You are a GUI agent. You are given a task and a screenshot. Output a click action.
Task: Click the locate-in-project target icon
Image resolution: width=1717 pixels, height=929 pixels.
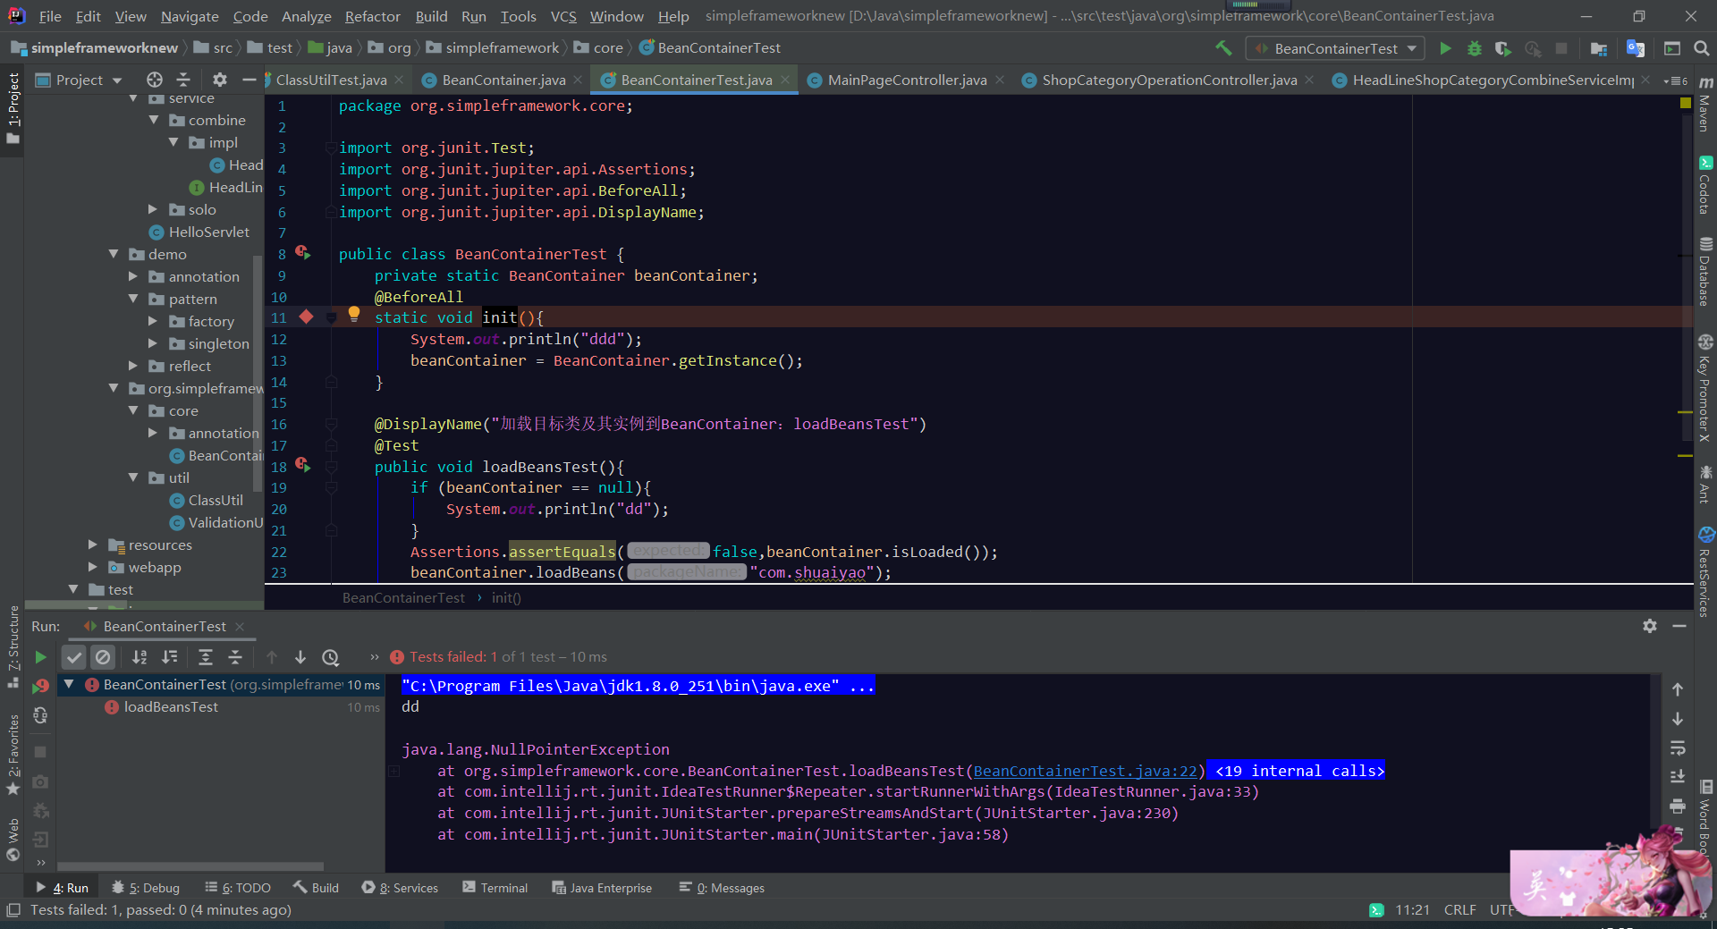(x=155, y=80)
